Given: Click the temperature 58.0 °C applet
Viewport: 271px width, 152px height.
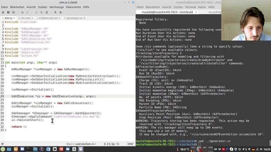Looking at the screenshot, I should point(183,149).
